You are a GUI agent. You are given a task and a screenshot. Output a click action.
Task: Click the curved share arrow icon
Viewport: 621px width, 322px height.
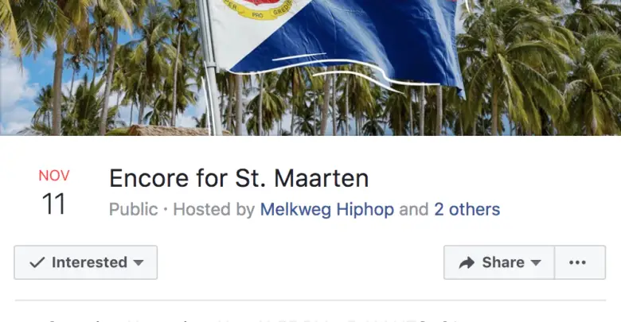point(467,262)
